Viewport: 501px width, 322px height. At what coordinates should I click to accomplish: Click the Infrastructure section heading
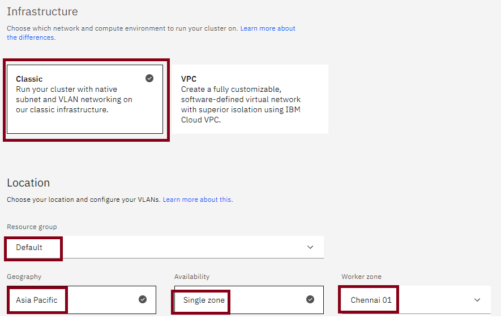(x=42, y=11)
